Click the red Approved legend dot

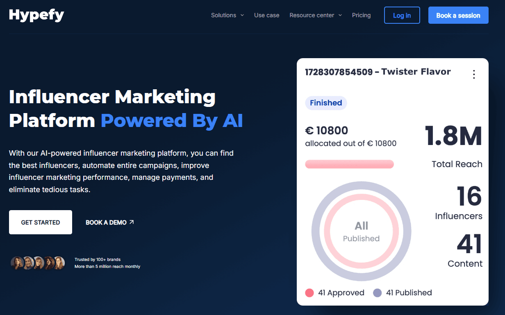(x=309, y=292)
